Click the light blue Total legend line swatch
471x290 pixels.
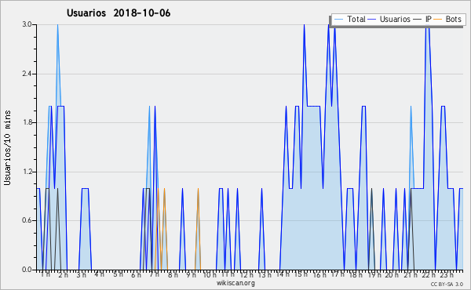click(338, 20)
